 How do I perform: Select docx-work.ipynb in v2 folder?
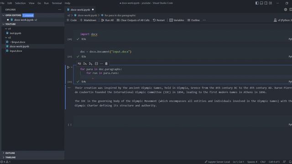pos(19,46)
